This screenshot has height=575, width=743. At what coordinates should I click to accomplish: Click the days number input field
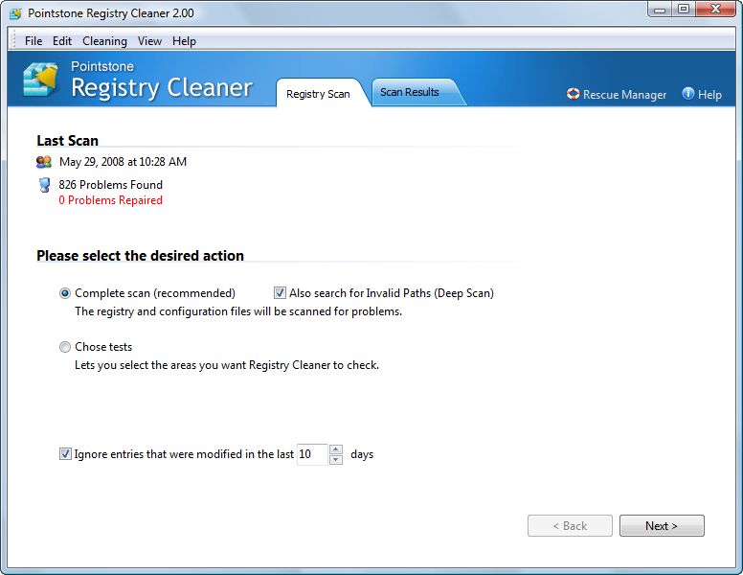(x=312, y=454)
